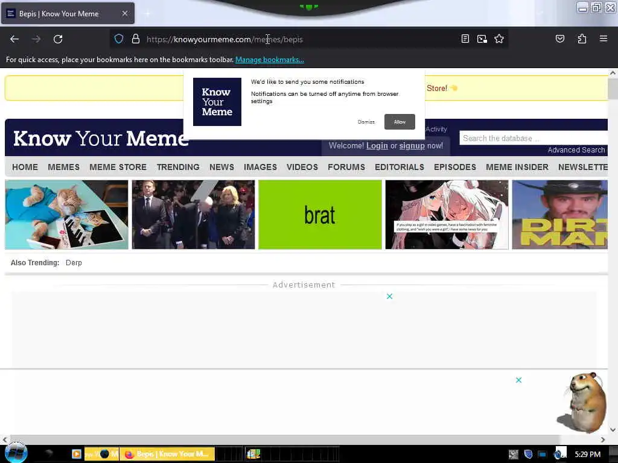
Task: Click the Know Your Meme notification logo
Action: click(217, 101)
